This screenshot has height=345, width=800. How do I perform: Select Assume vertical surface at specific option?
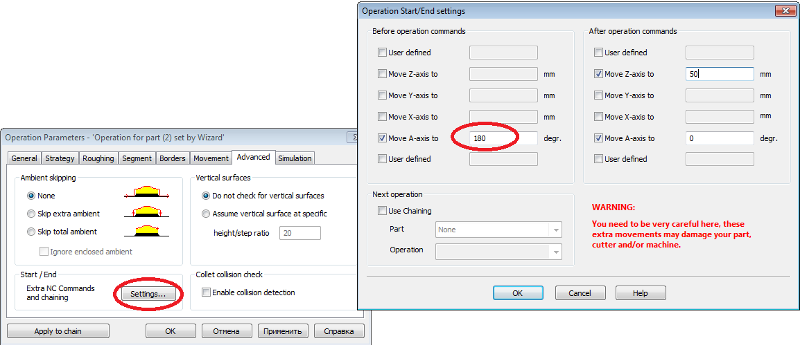pos(206,214)
